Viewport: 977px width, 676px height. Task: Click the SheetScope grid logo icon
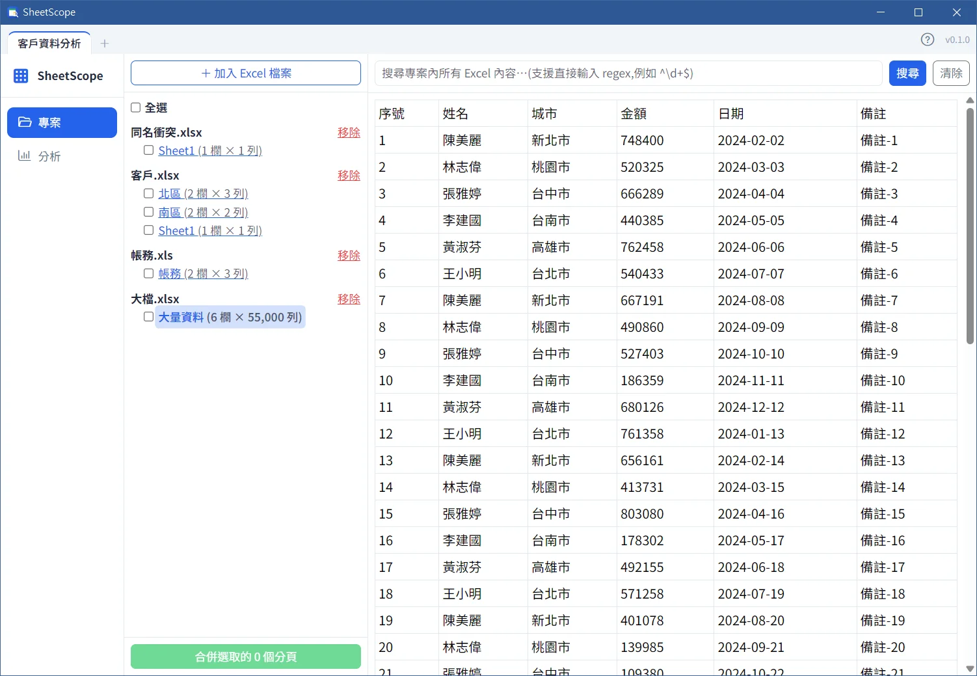coord(21,76)
